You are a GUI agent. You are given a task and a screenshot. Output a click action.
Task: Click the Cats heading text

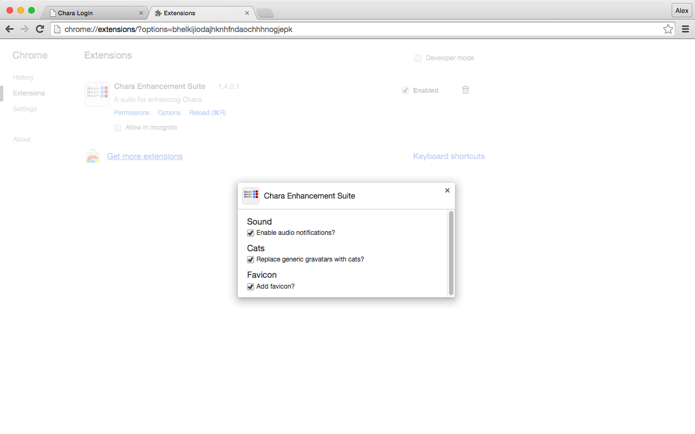point(256,248)
